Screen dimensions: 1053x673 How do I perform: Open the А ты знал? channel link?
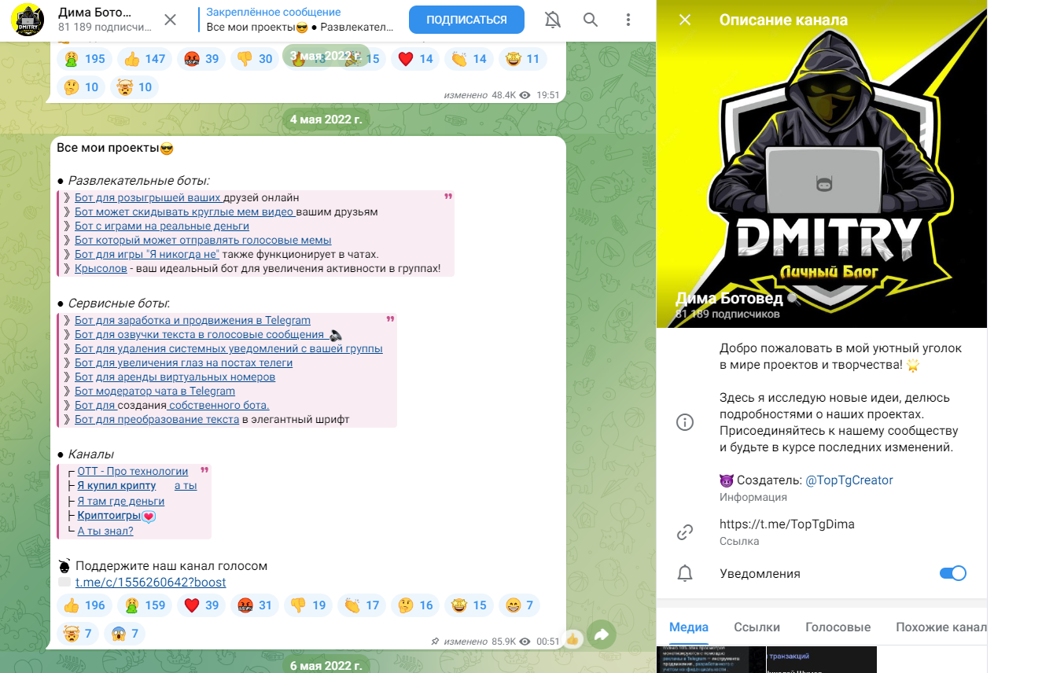point(105,531)
